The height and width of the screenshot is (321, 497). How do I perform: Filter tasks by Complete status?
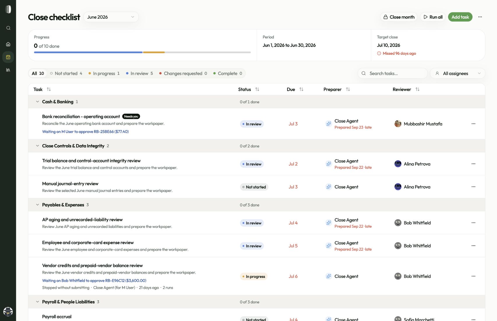228,73
